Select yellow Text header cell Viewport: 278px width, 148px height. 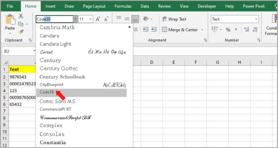tap(23, 69)
